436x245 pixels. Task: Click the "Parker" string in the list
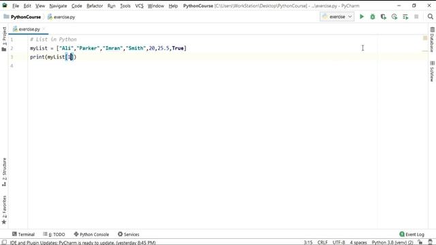[88, 48]
